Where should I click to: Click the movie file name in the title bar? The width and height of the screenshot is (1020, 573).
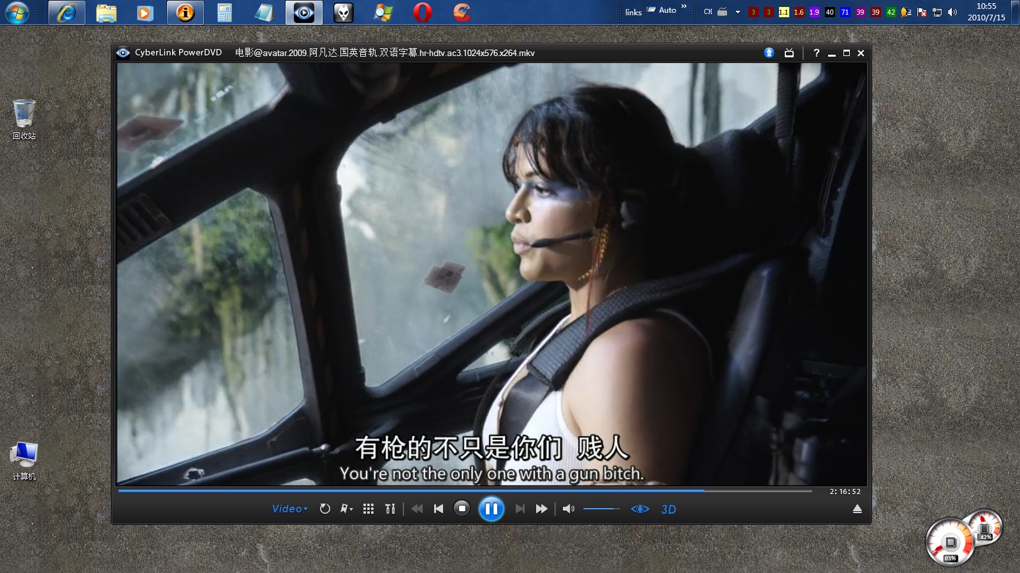point(385,53)
